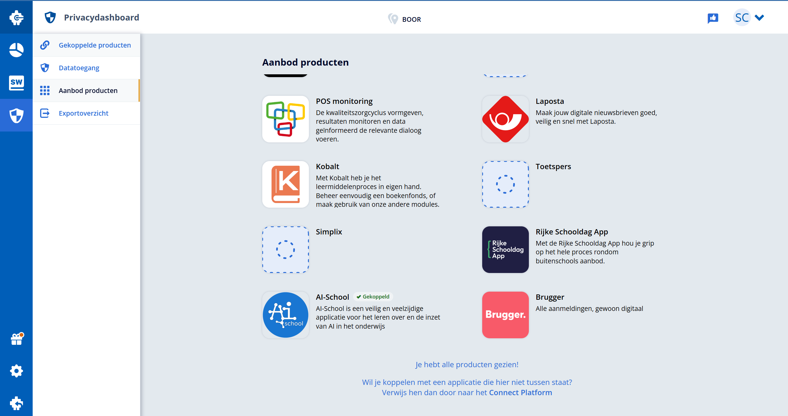Switch to Aanbod producten
Image resolution: width=788 pixels, height=416 pixels.
[x=88, y=90]
